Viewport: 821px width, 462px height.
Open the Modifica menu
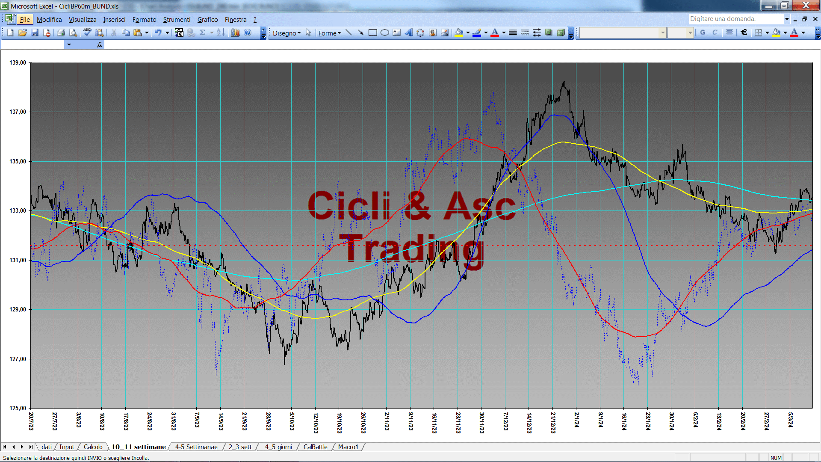point(49,19)
